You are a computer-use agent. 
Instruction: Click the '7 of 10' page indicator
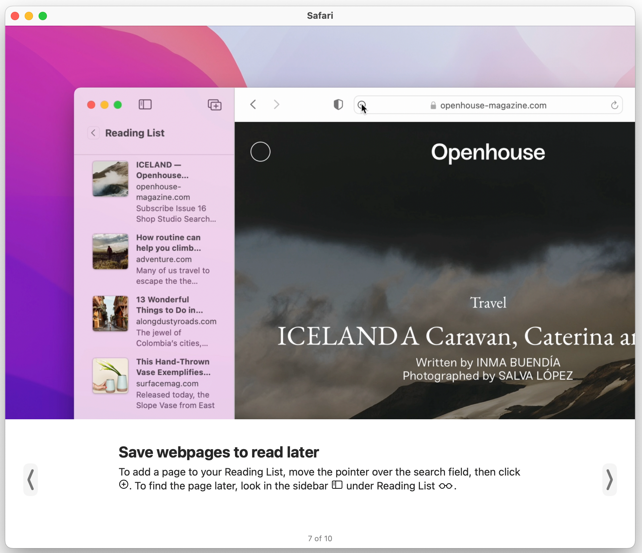320,538
